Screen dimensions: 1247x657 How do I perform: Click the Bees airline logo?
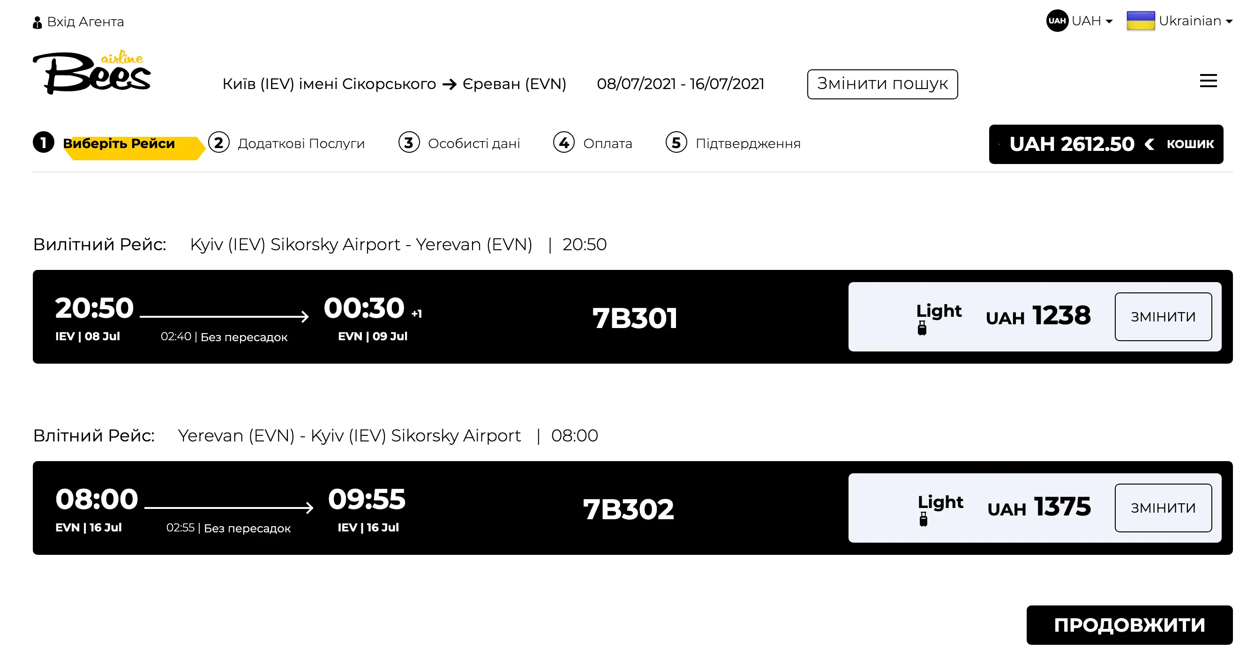pyautogui.click(x=92, y=73)
